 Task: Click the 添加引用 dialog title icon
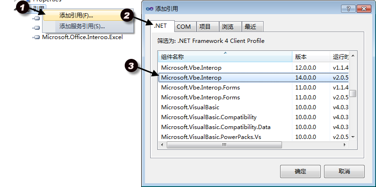point(150,9)
